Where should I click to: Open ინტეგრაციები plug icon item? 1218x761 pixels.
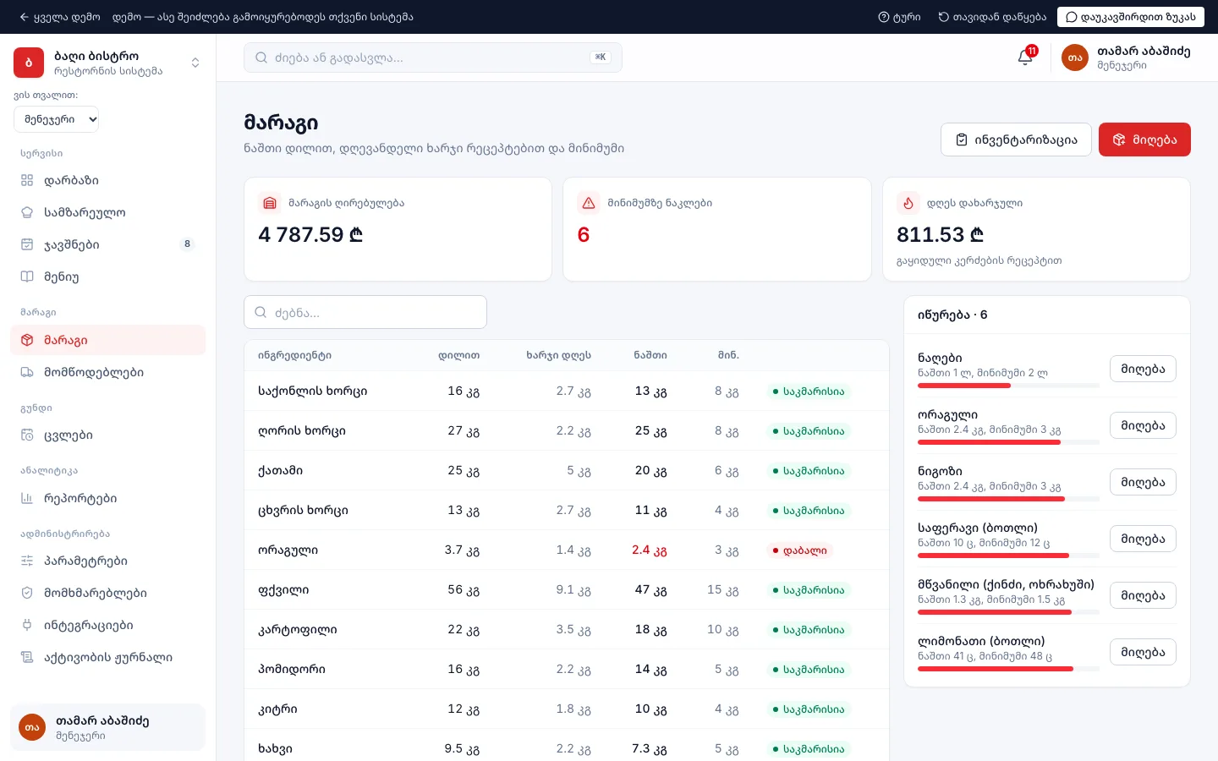tap(108, 625)
